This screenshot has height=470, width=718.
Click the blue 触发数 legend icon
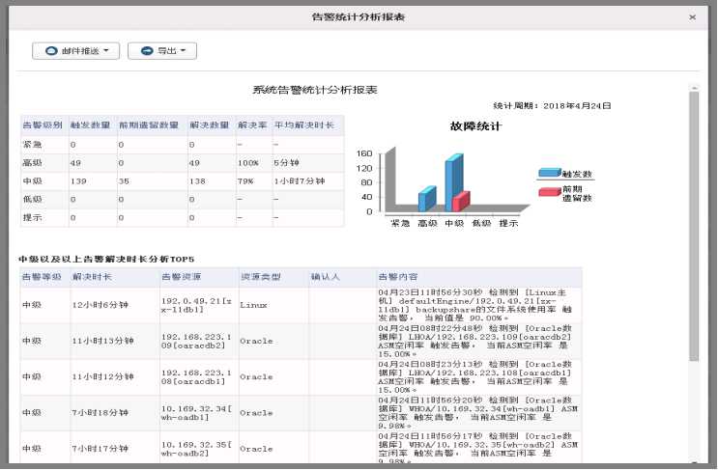coord(549,173)
